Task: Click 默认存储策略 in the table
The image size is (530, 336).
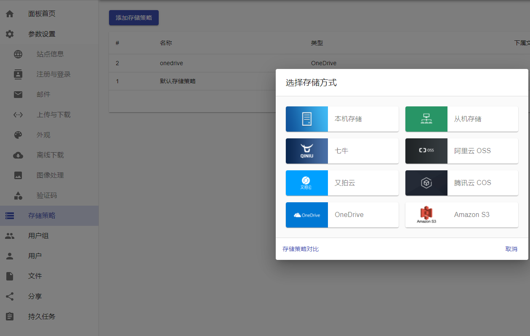Action: 178,81
